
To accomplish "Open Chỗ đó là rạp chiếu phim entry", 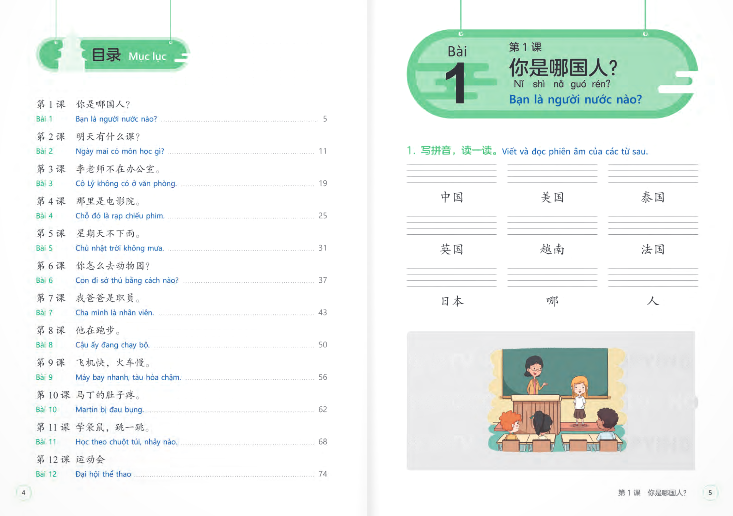I will coord(120,216).
